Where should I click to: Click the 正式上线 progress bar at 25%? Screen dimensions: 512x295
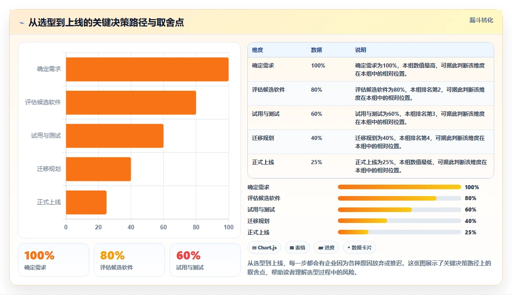point(400,232)
